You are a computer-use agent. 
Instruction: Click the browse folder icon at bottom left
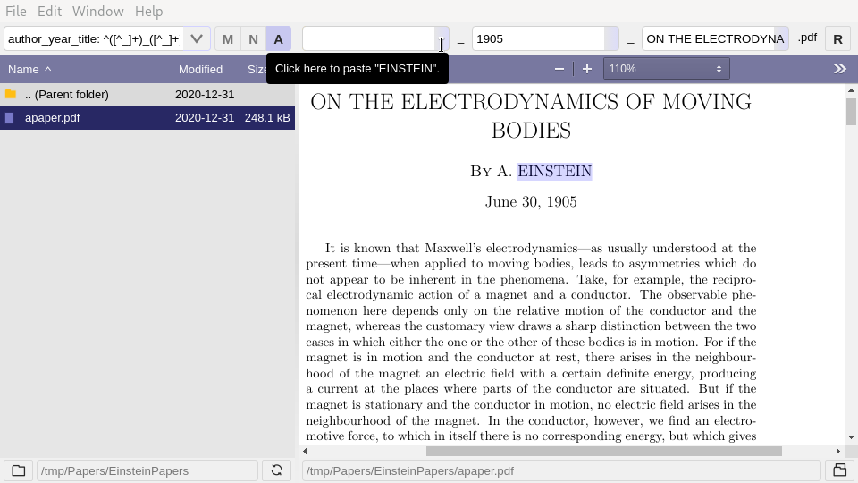[19, 470]
